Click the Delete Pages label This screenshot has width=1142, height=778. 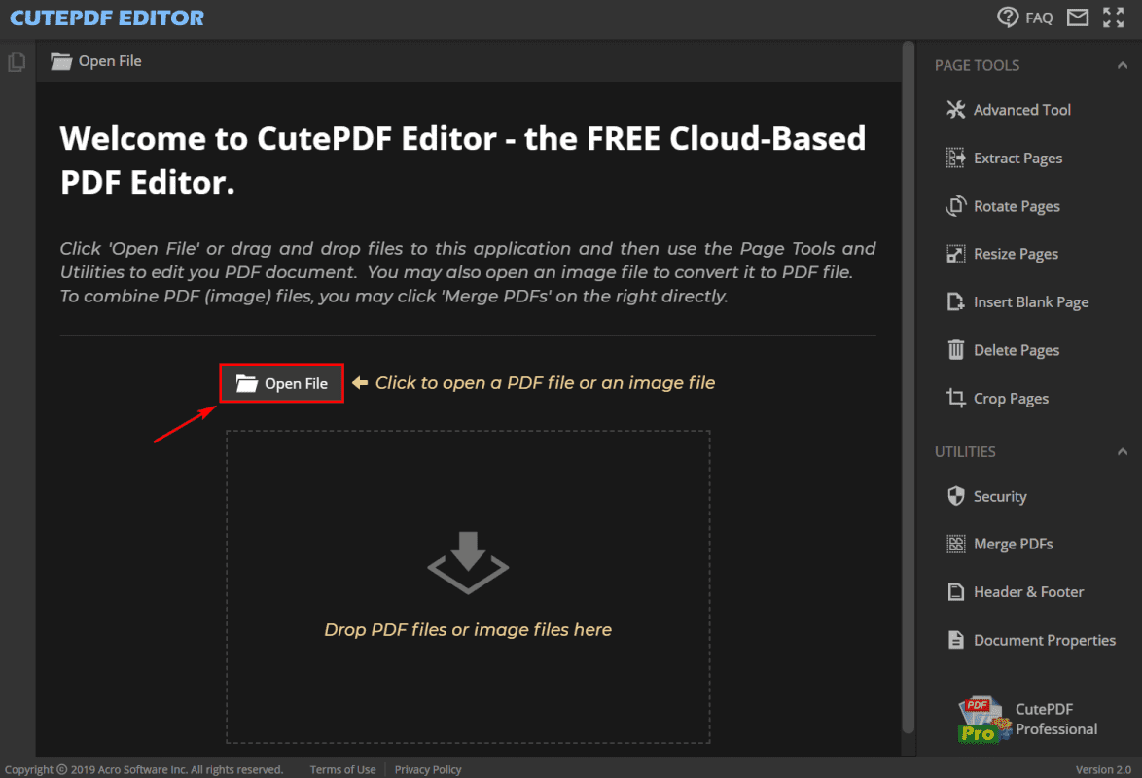tap(1016, 350)
